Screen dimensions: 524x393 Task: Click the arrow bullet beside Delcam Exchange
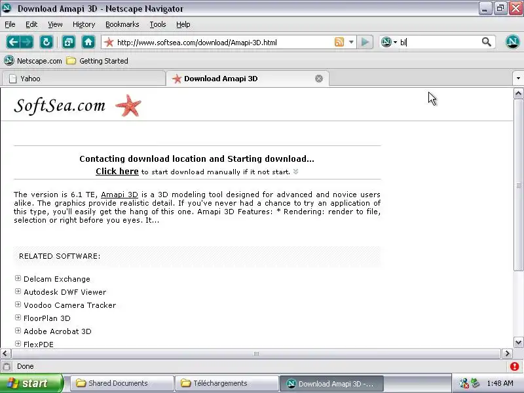click(18, 278)
